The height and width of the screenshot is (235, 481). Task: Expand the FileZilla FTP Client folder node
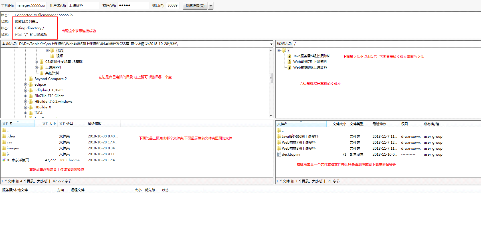click(26, 96)
